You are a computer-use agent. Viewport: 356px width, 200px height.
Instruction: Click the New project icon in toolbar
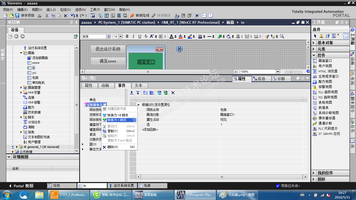click(x=5, y=16)
